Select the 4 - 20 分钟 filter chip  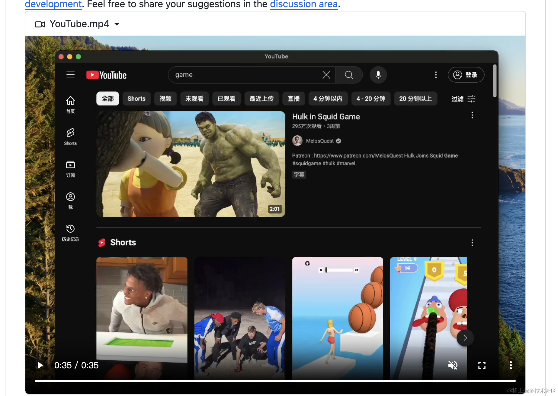point(371,99)
